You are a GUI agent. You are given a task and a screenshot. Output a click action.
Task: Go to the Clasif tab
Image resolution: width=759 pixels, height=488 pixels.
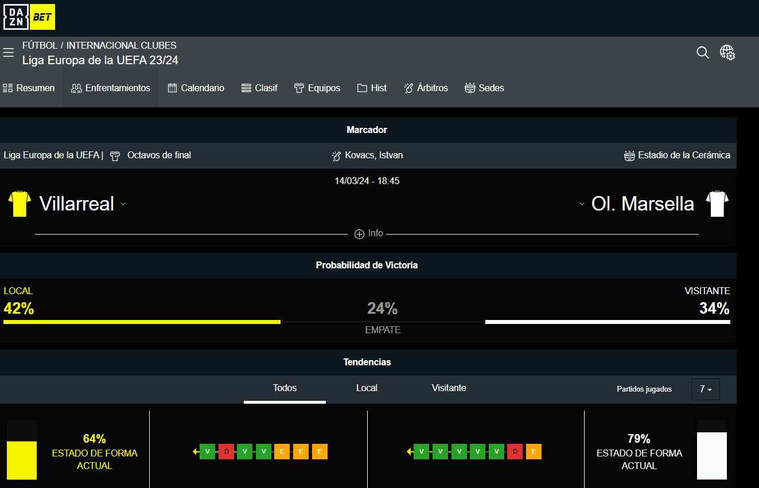pos(259,88)
